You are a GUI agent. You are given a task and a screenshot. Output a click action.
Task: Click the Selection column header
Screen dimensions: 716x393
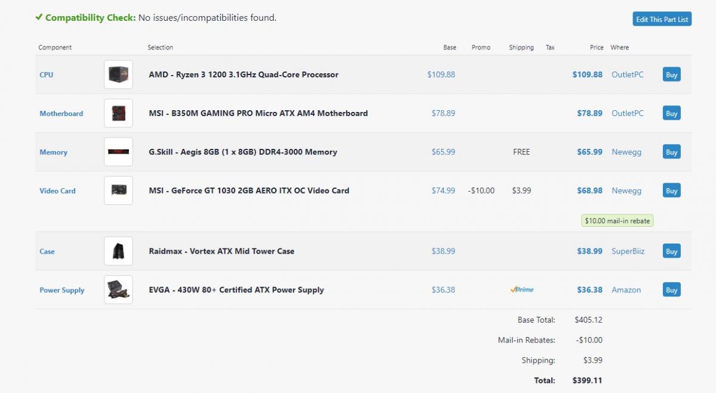coord(161,48)
